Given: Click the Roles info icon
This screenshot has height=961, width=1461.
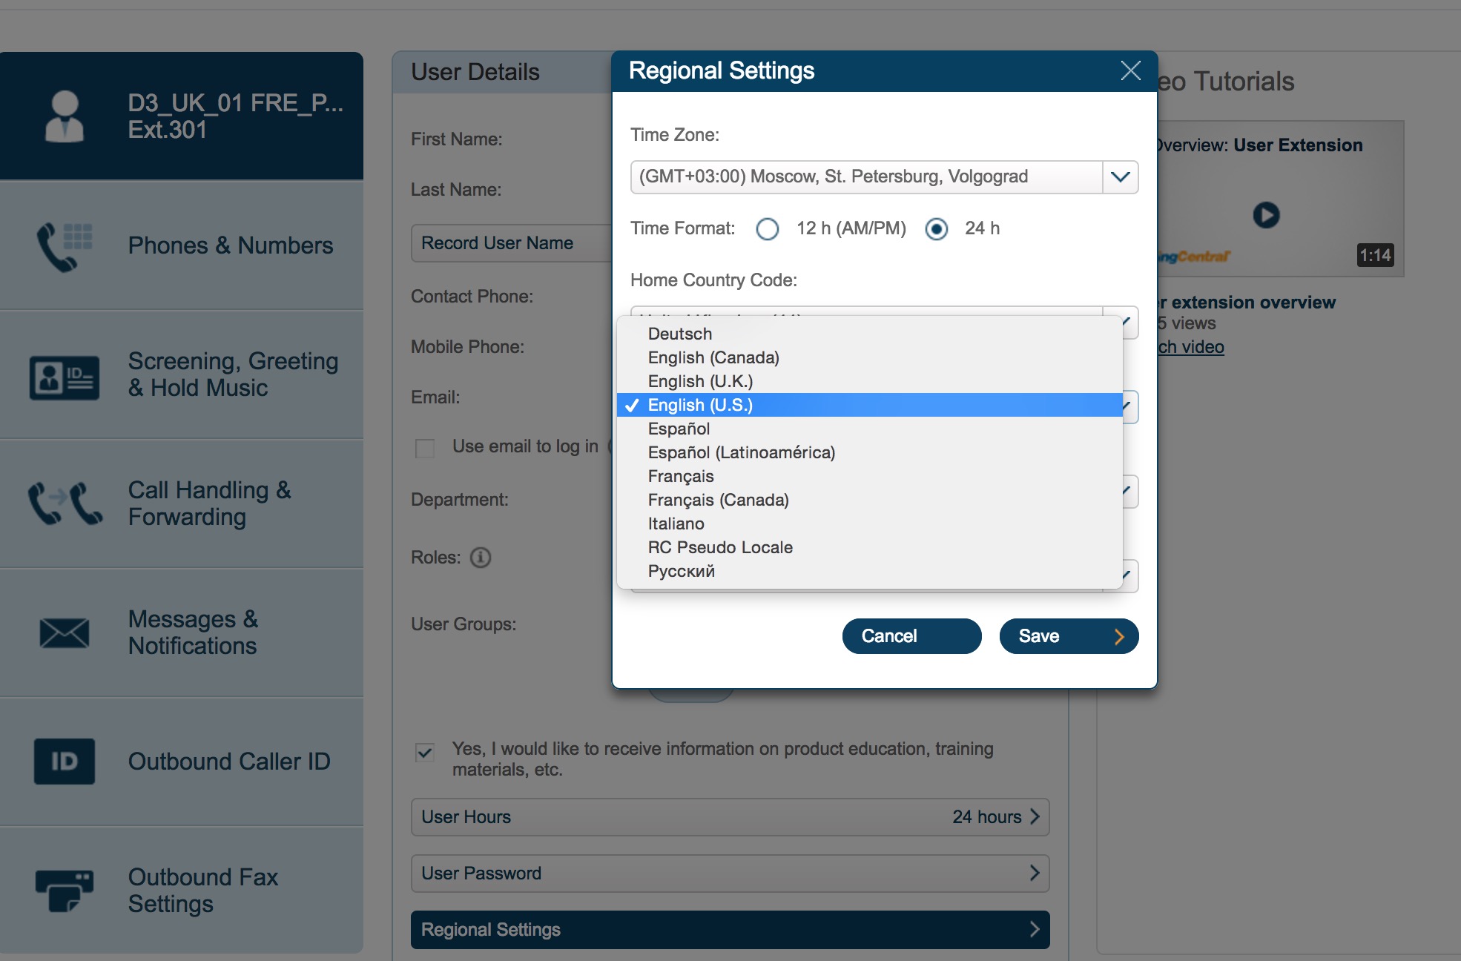Looking at the screenshot, I should [x=481, y=557].
